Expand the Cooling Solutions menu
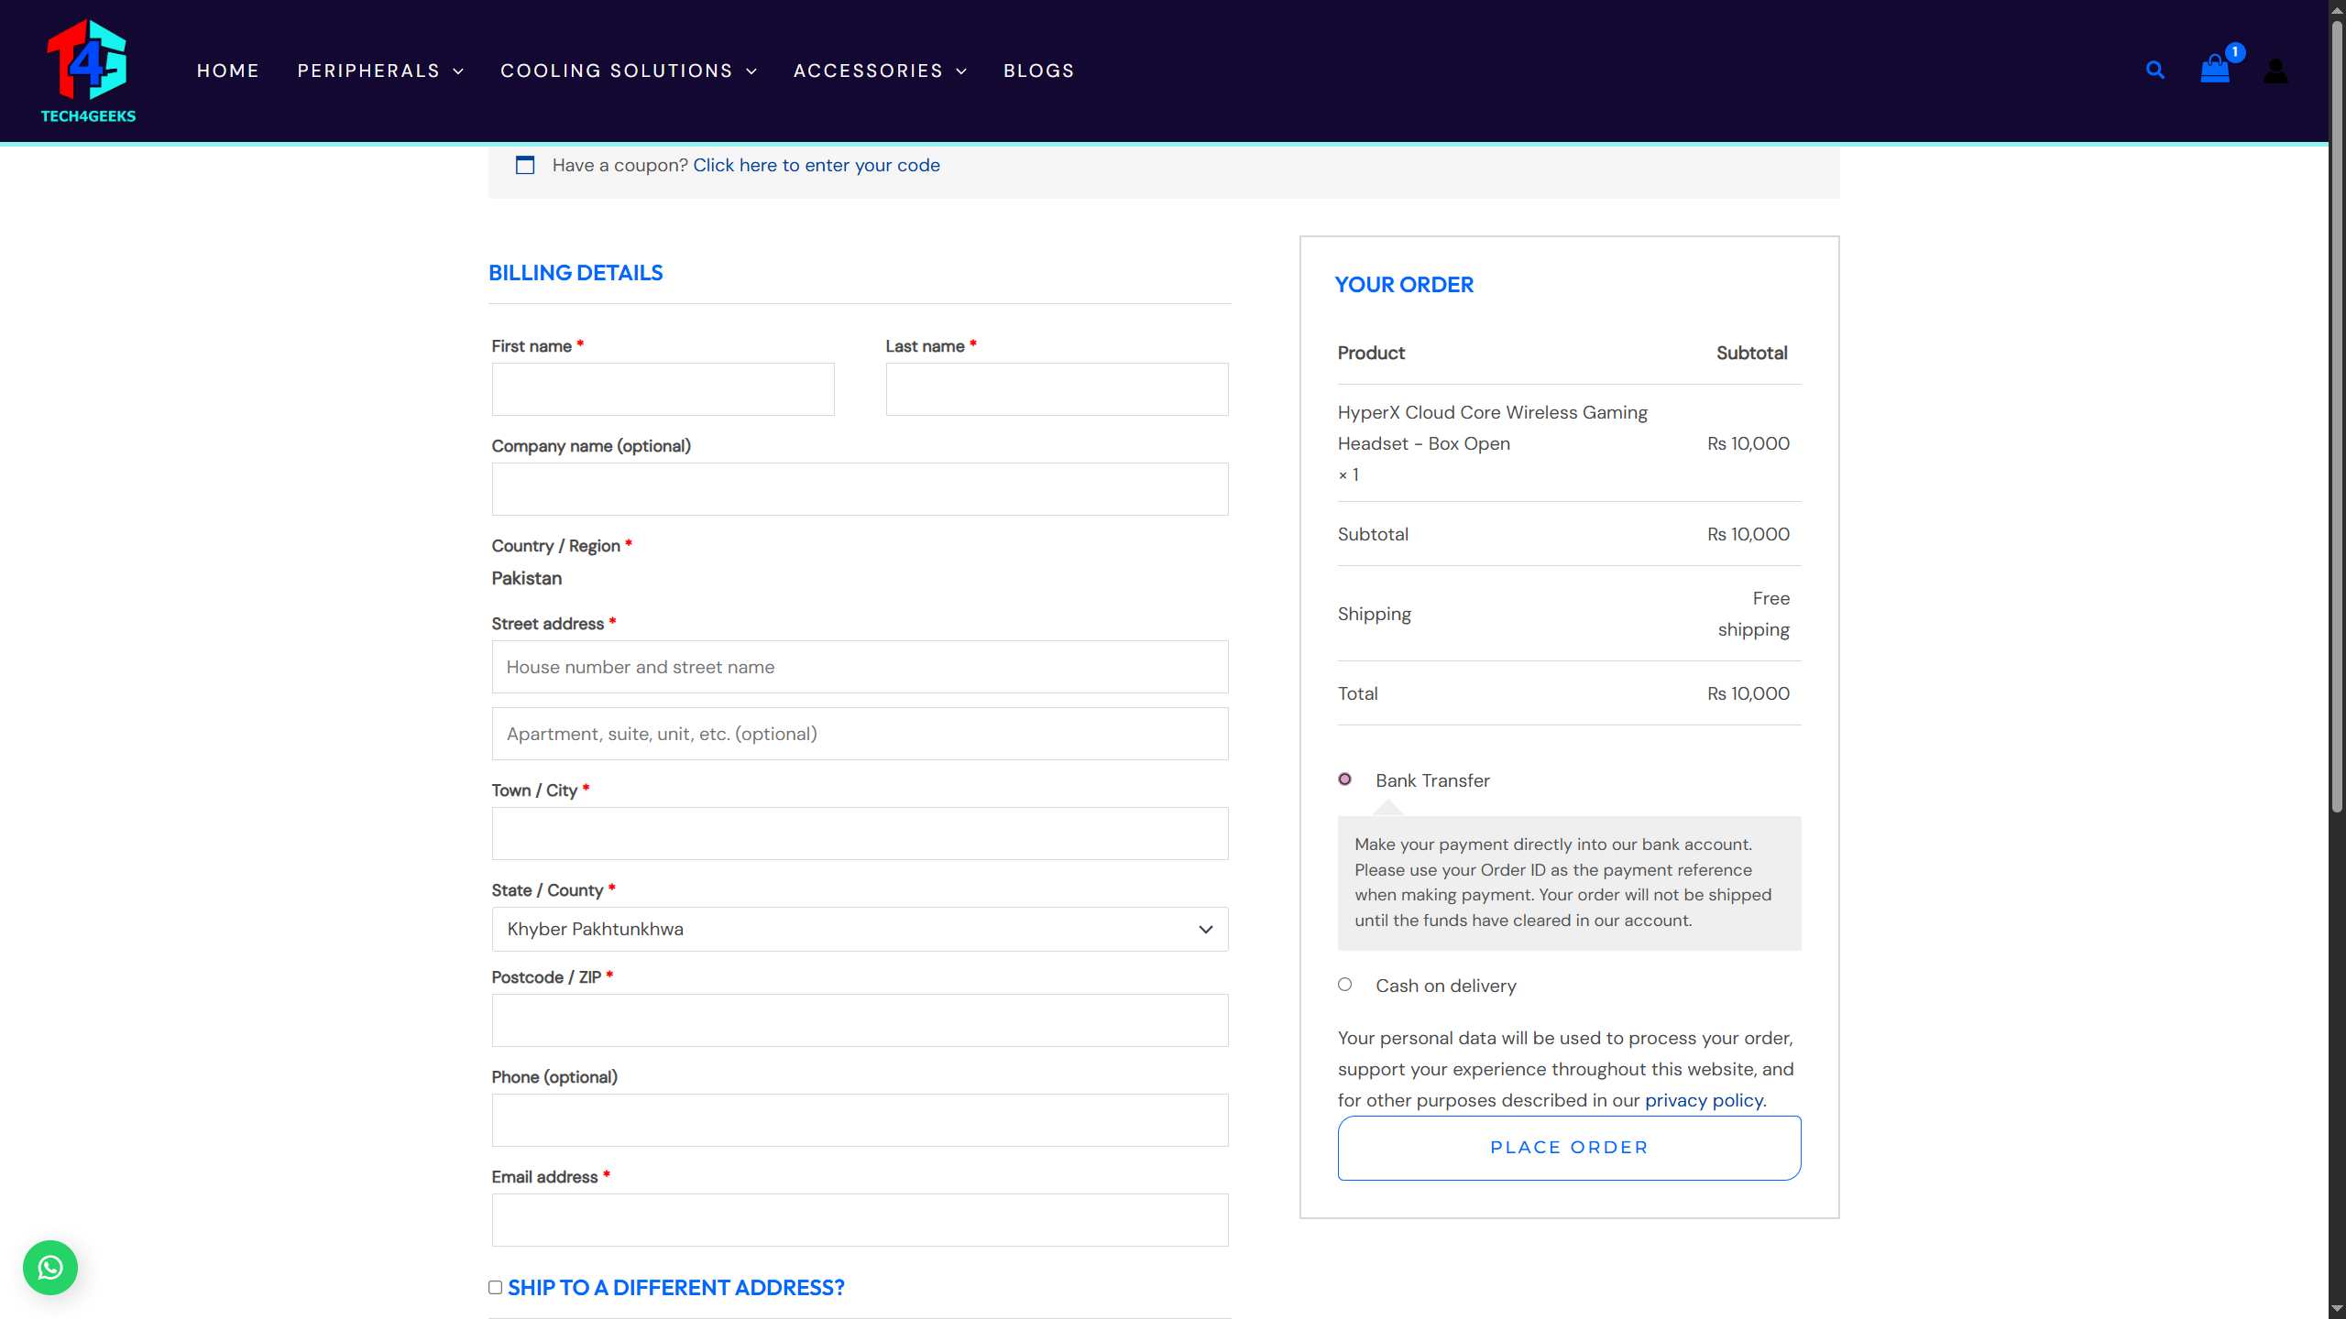This screenshot has height=1319, width=2346. [629, 71]
